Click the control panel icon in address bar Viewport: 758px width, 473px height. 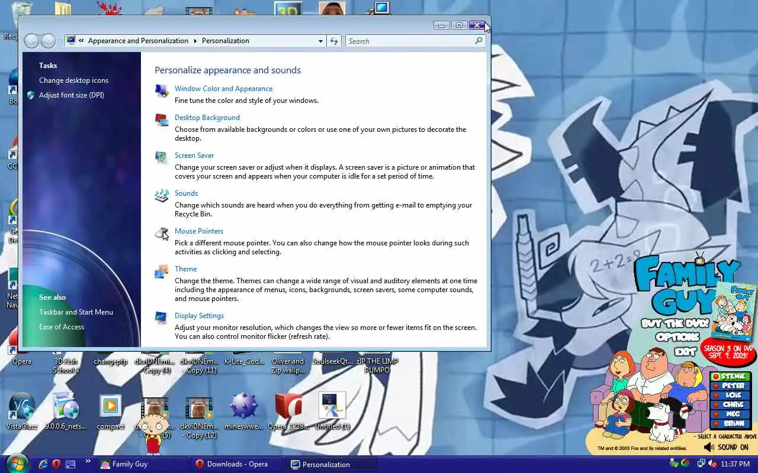pyautogui.click(x=72, y=41)
